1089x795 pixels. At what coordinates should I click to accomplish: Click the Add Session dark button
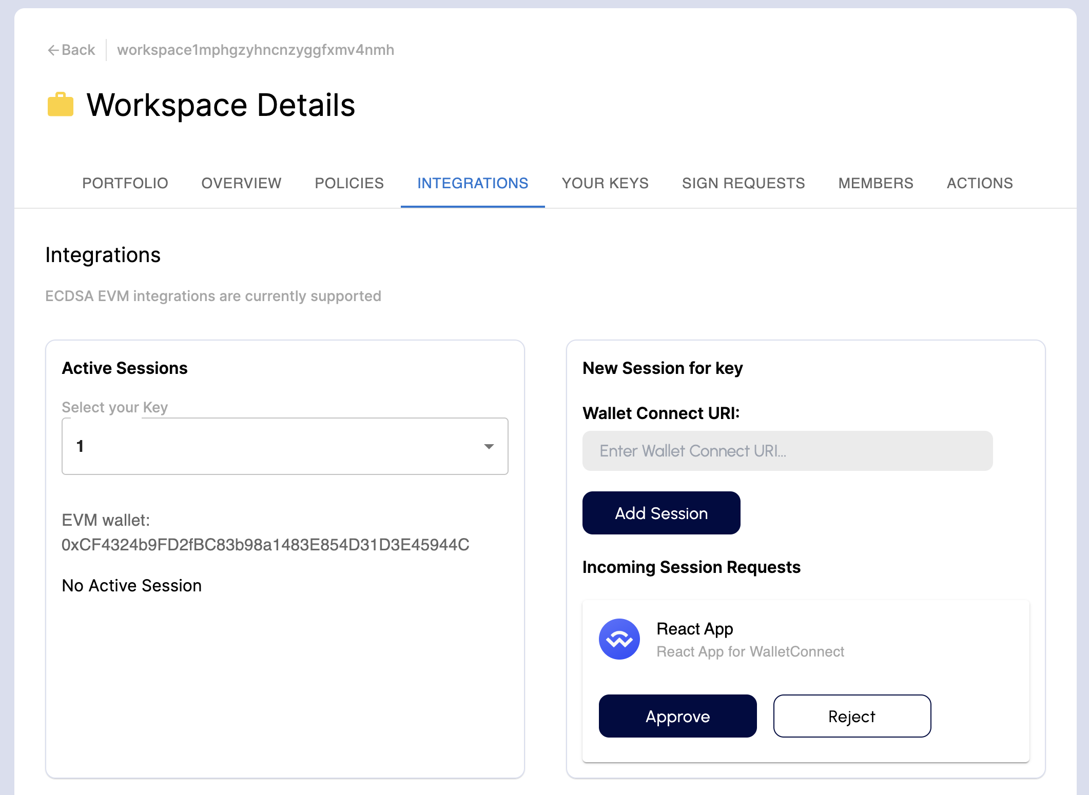[662, 513]
